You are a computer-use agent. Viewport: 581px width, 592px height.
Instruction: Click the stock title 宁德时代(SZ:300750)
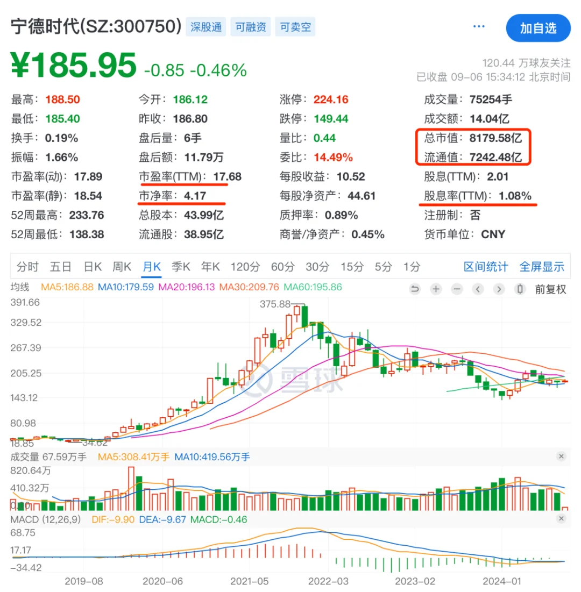point(96,26)
